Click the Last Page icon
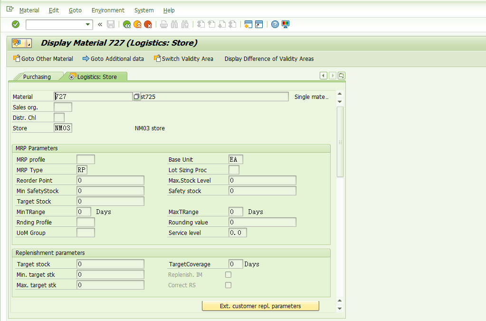The height and width of the screenshot is (321, 486). point(232,24)
